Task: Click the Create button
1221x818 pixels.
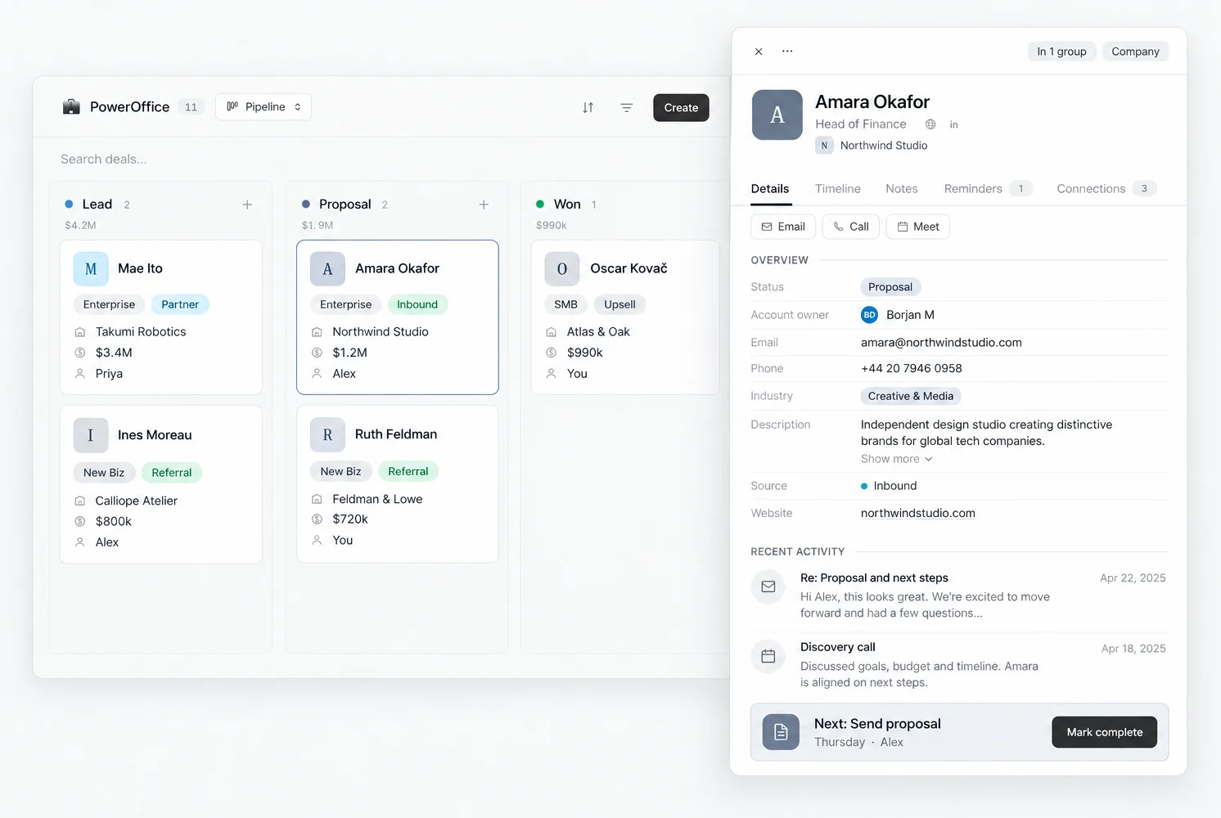Action: (681, 108)
